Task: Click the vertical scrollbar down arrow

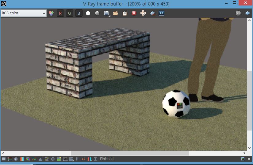Action: pyautogui.click(x=249, y=148)
